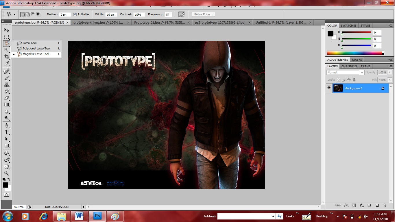Hide the Background layer with eye icon
The width and height of the screenshot is (395, 222).
(329, 88)
